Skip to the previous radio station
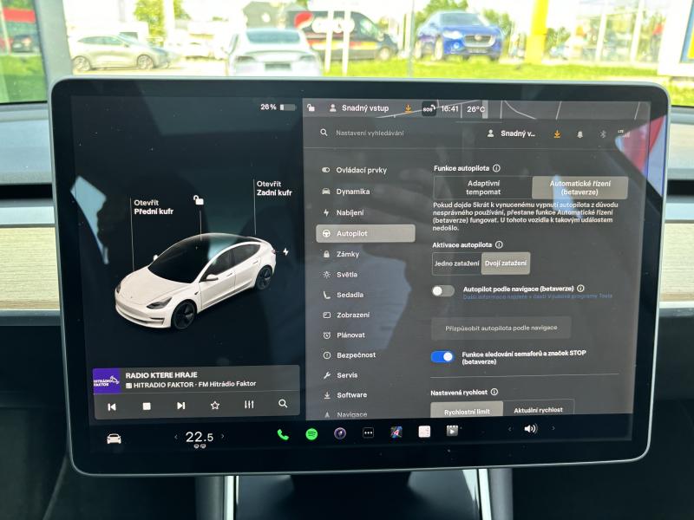This screenshot has height=520, width=694. [112, 406]
